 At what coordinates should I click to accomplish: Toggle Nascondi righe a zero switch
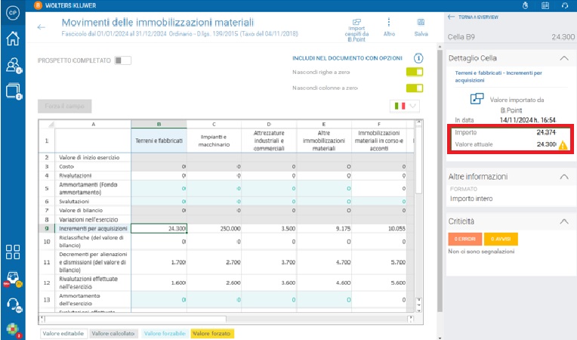tap(415, 72)
